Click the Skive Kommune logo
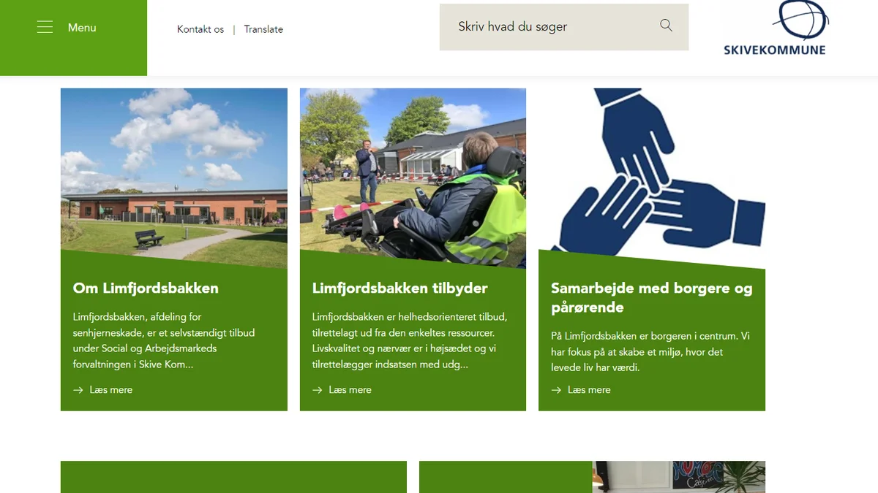878x493 pixels. pos(774,28)
